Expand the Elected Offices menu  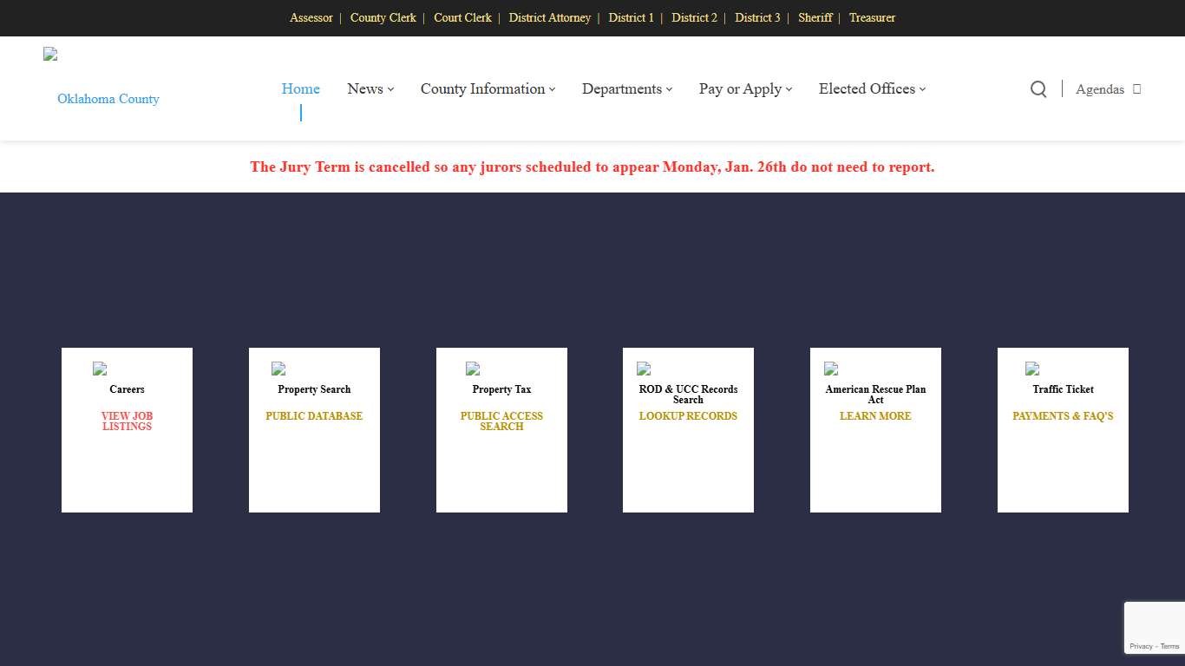(872, 89)
